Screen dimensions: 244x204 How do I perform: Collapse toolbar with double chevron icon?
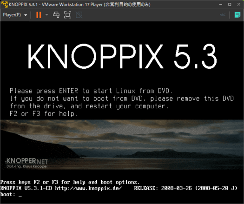point(223,15)
